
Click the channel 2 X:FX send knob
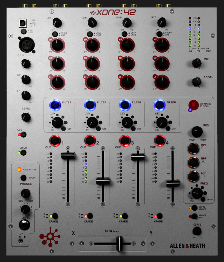click(92, 123)
